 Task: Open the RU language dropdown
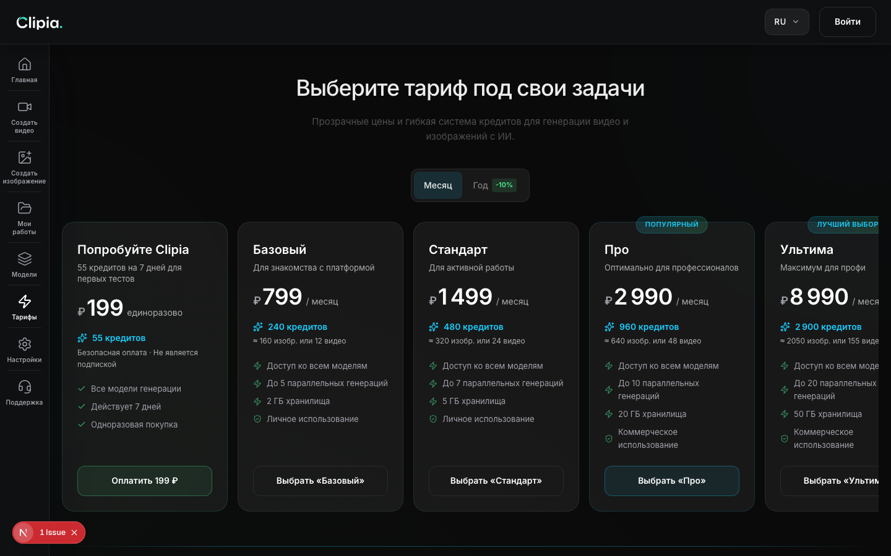pyautogui.click(x=787, y=22)
